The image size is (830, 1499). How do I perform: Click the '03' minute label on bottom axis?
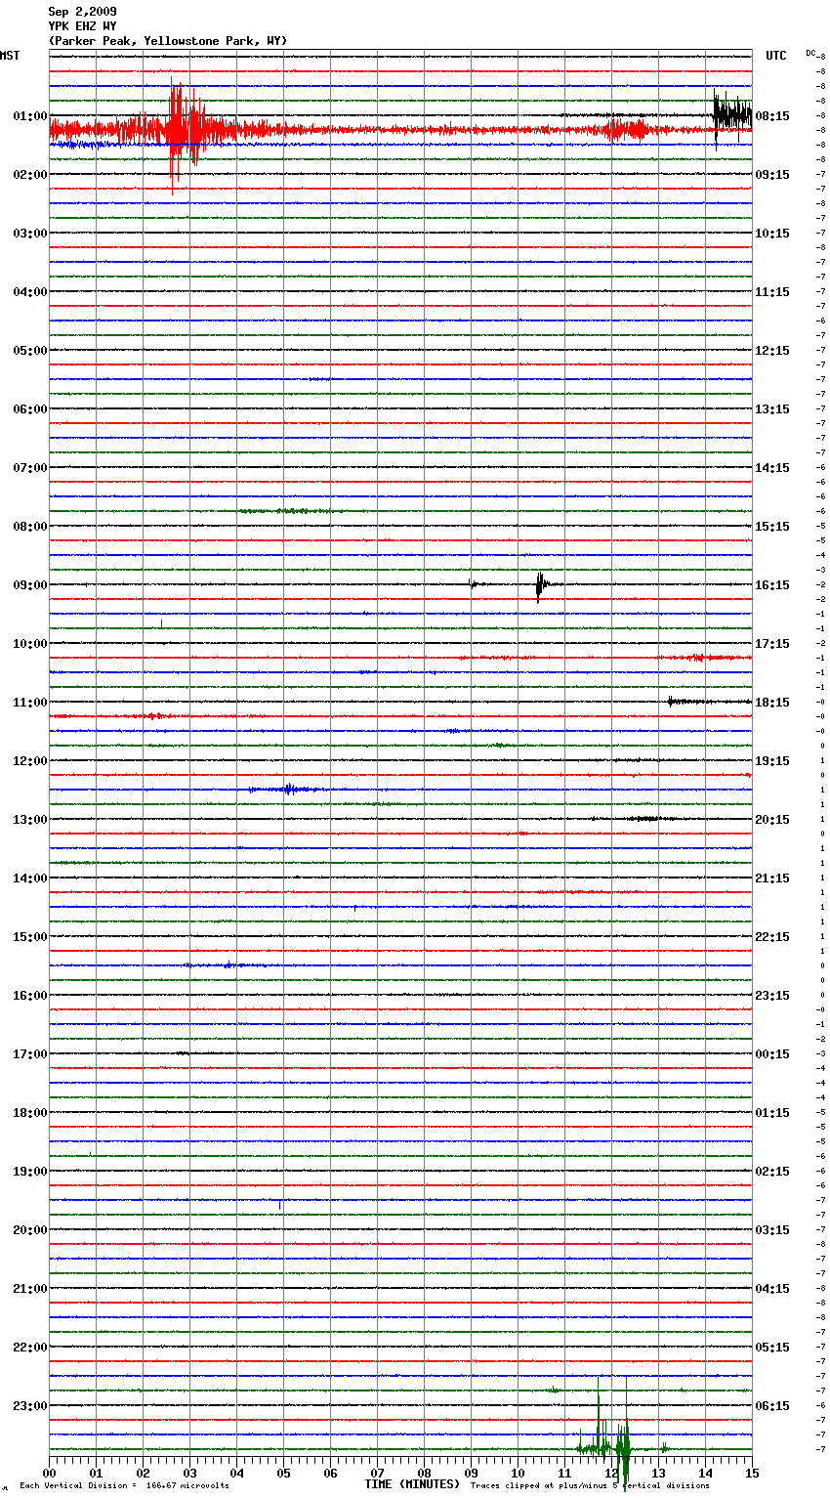point(189,1473)
